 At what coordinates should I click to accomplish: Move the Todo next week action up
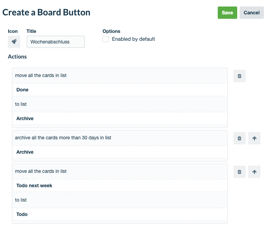254,172
